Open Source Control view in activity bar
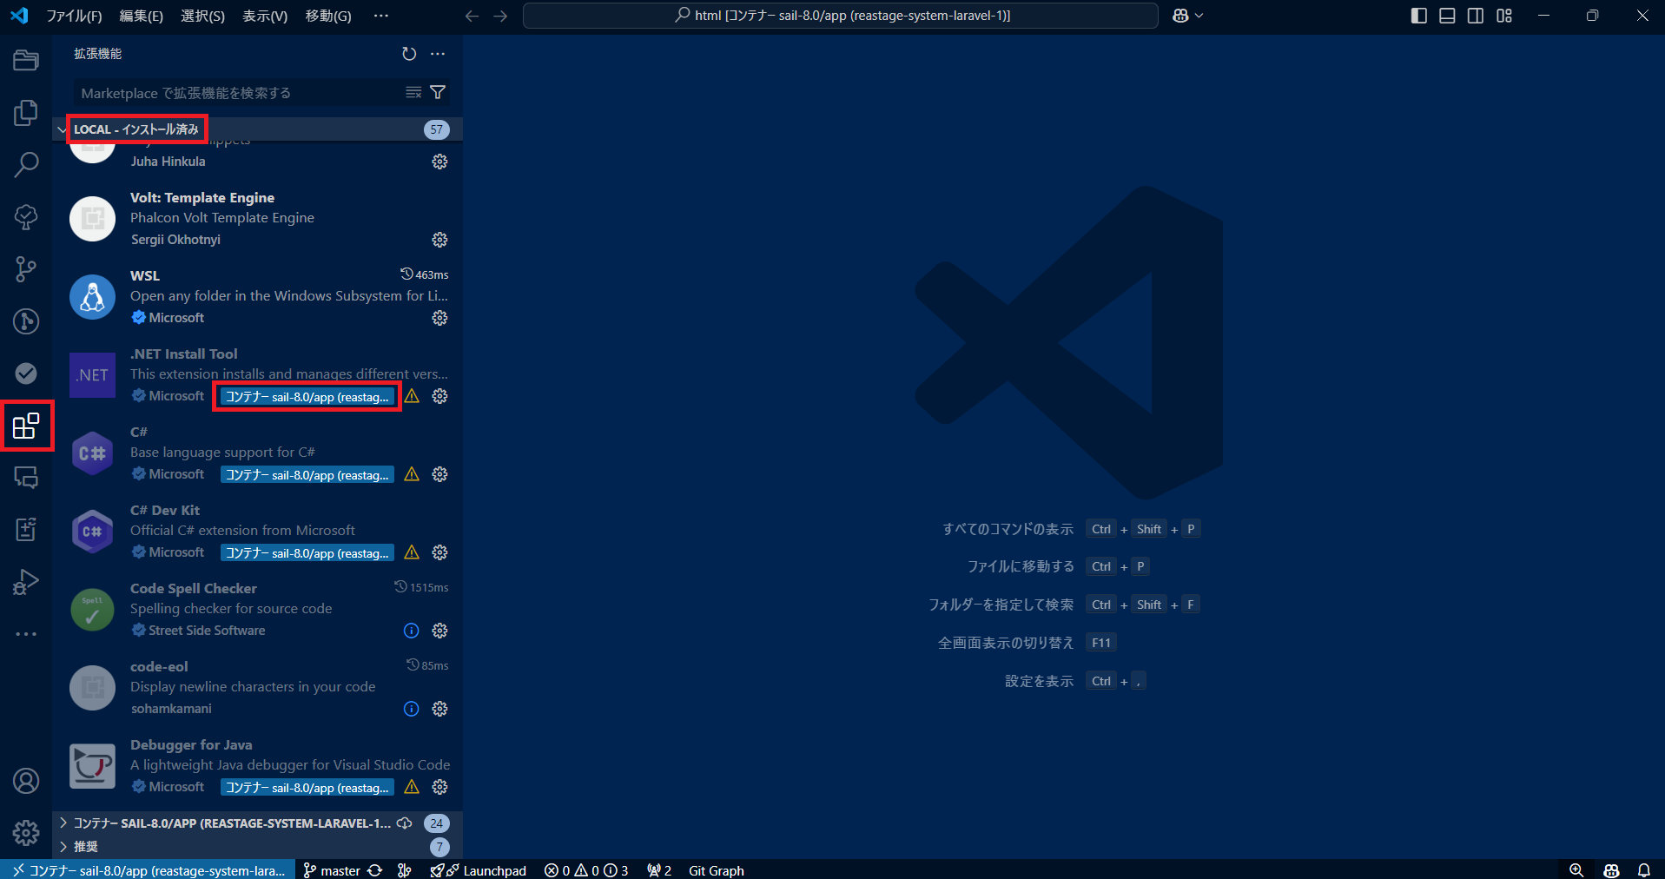 26,269
